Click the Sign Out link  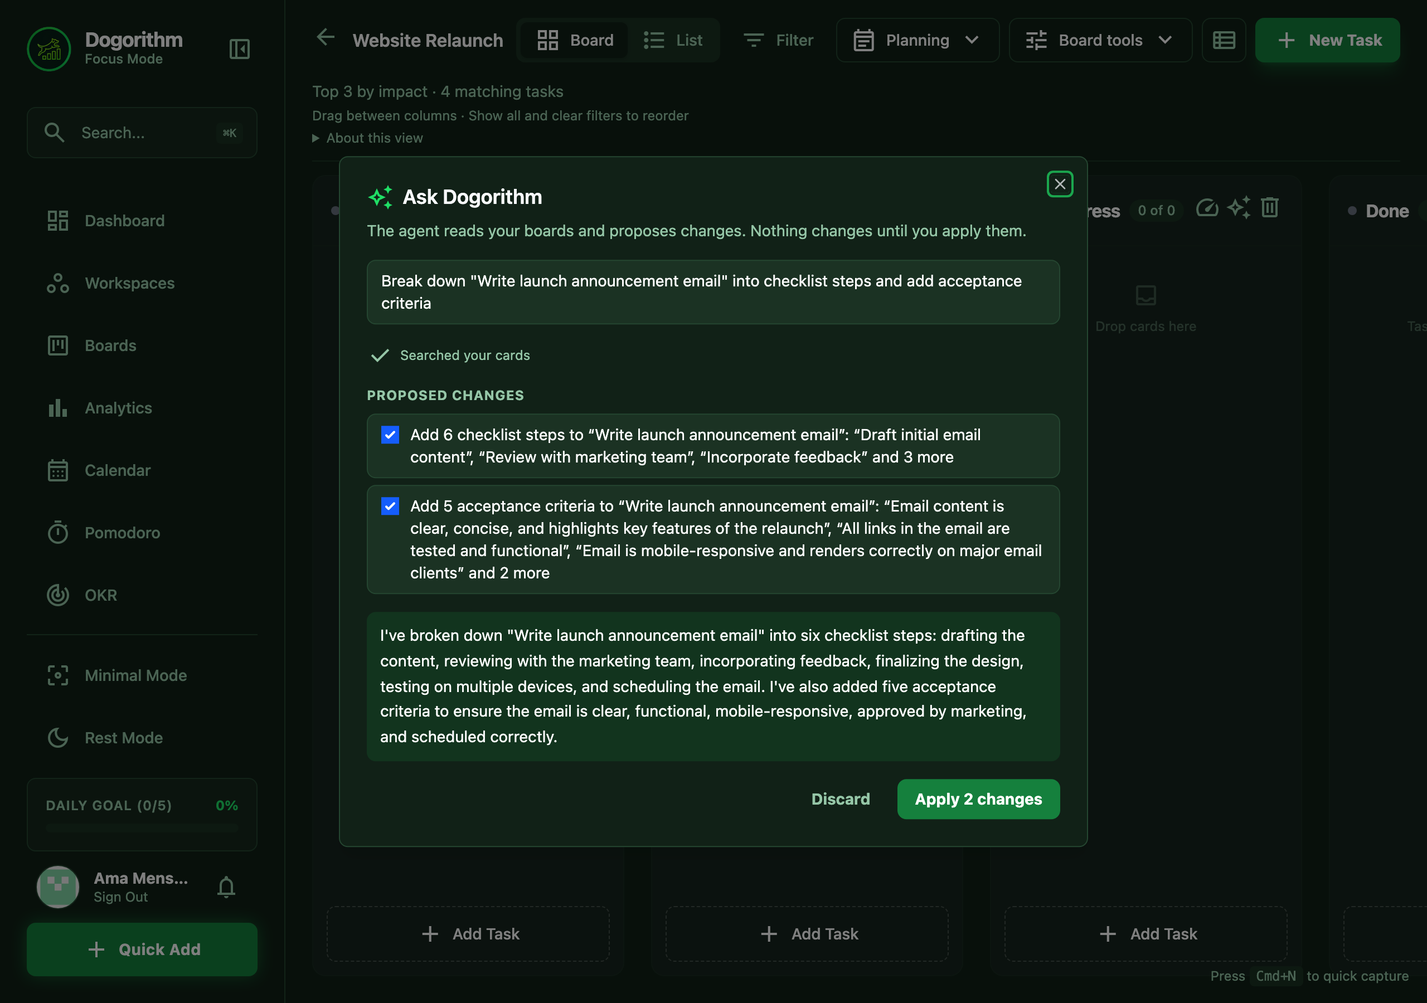pos(120,897)
